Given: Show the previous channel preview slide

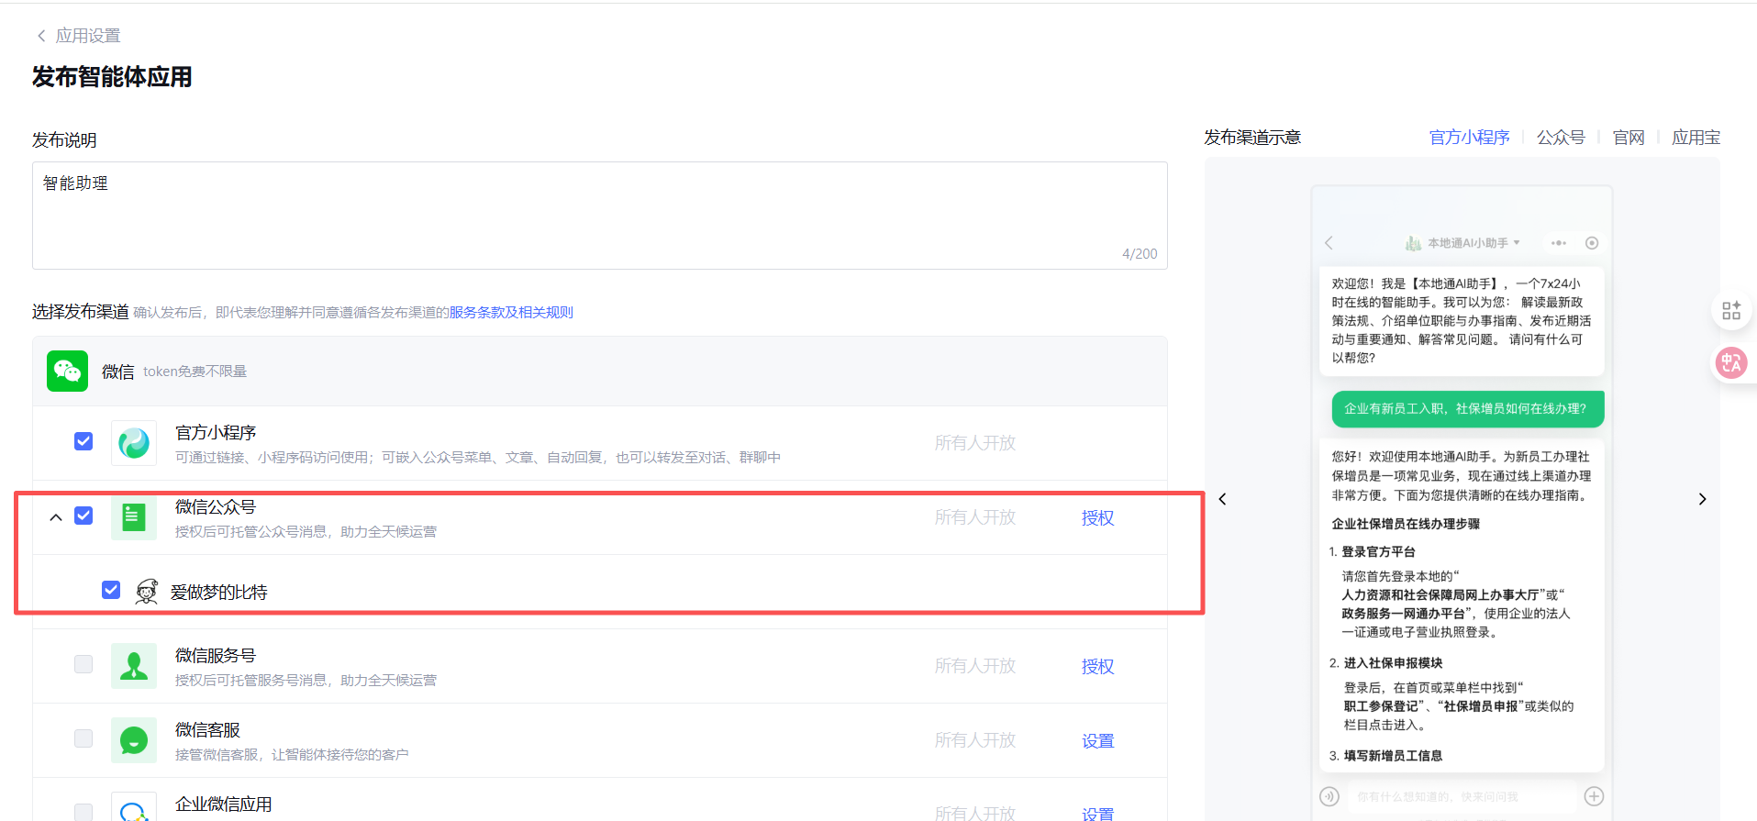Looking at the screenshot, I should click(1222, 499).
